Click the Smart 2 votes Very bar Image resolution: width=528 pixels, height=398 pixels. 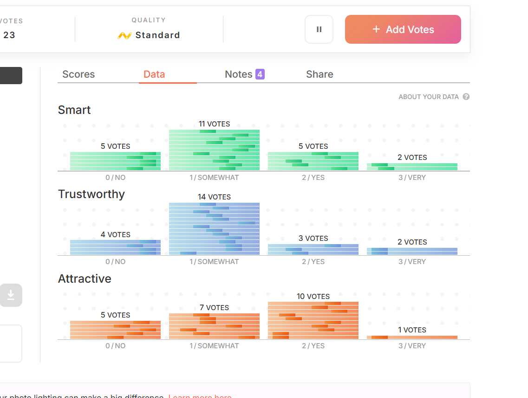coord(412,166)
